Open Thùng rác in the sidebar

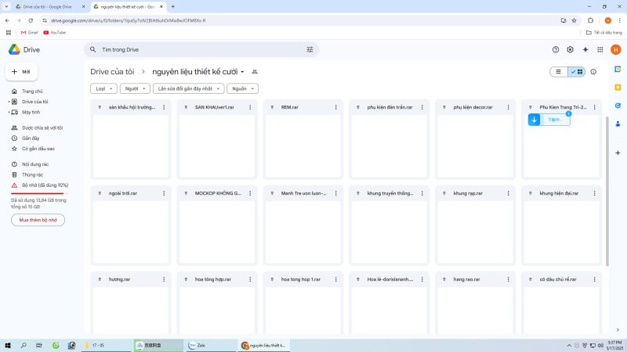[32, 174]
